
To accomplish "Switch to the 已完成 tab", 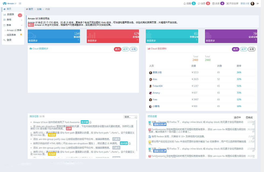I will (x=249, y=118).
